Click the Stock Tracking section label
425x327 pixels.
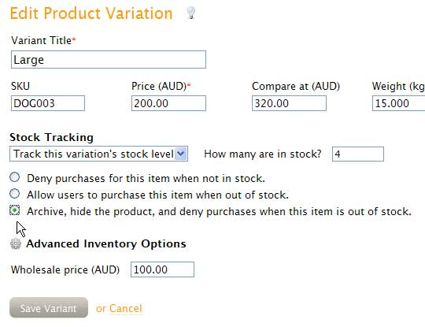point(51,137)
